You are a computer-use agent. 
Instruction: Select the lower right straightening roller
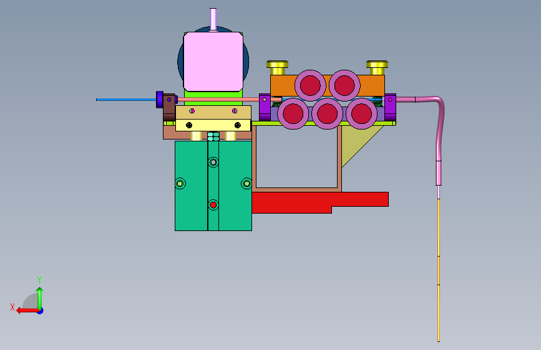coord(361,114)
